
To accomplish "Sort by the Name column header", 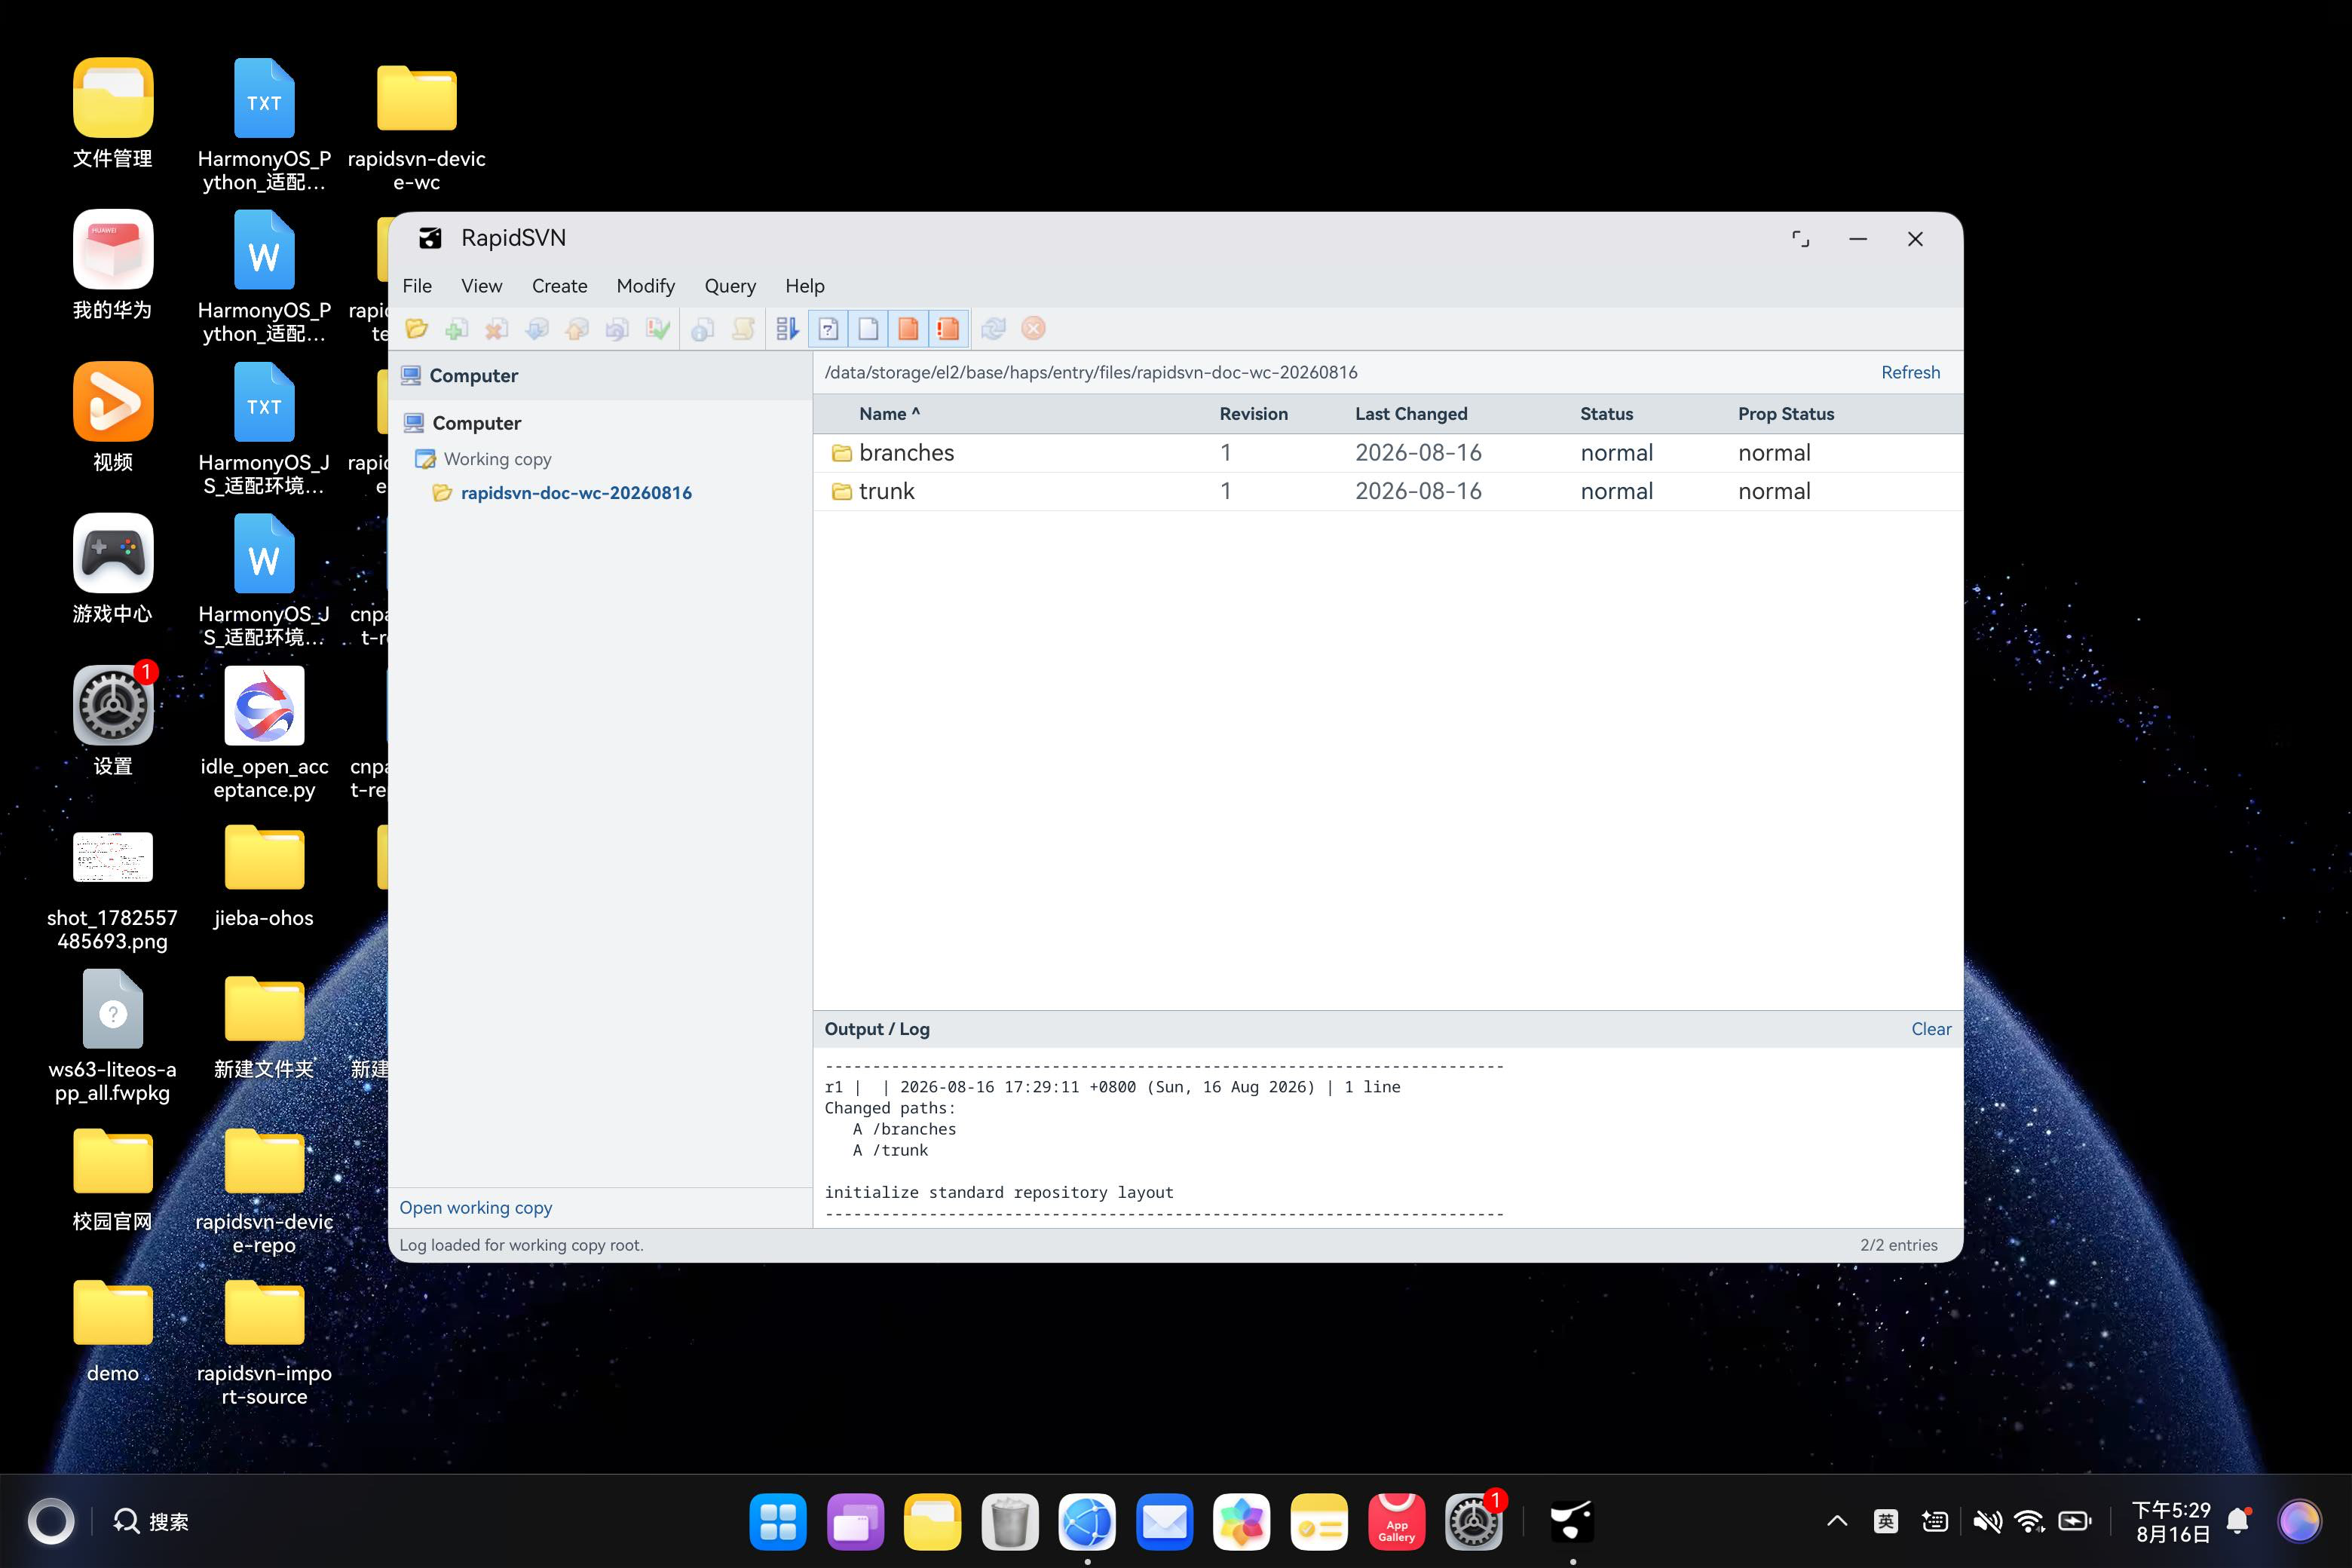I will pos(889,414).
